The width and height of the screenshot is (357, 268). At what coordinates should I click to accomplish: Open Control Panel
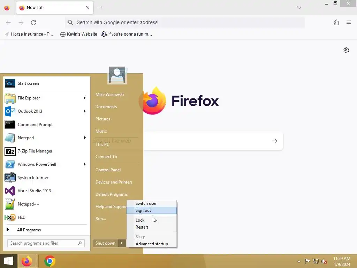(x=108, y=170)
